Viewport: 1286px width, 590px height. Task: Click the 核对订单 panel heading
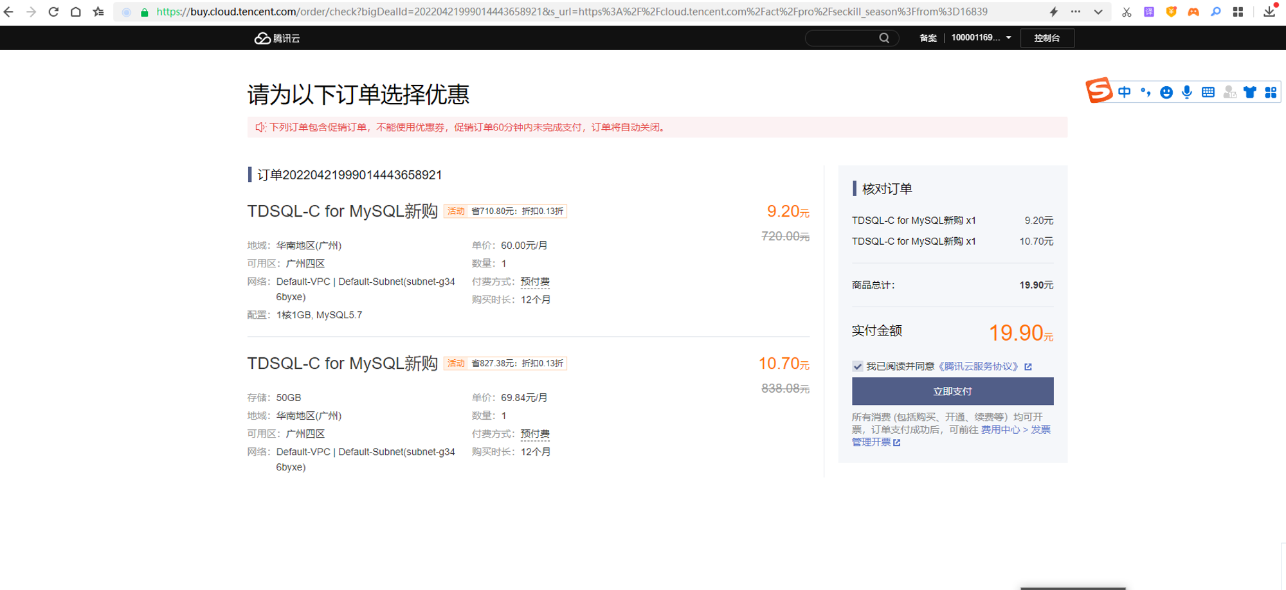click(x=887, y=188)
